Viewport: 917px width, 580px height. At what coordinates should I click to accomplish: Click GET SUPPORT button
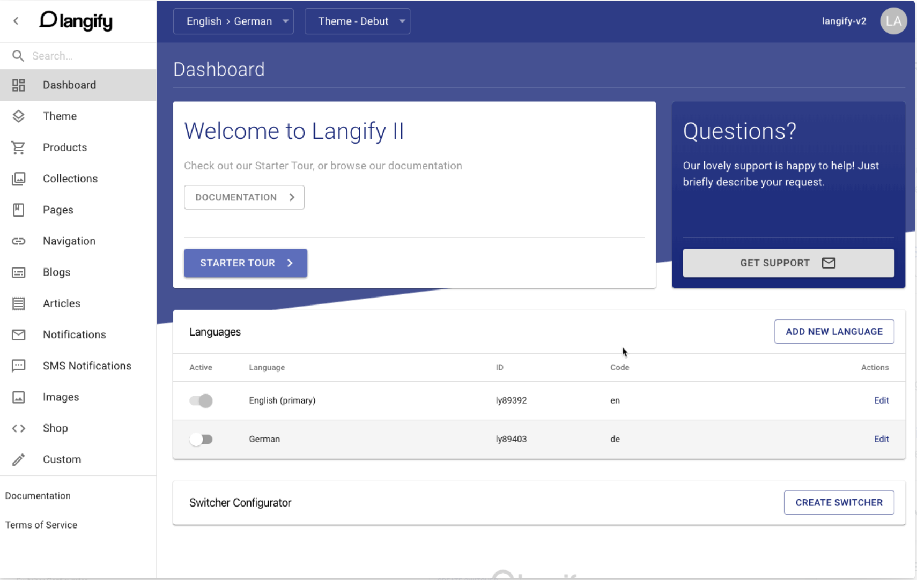pyautogui.click(x=788, y=263)
